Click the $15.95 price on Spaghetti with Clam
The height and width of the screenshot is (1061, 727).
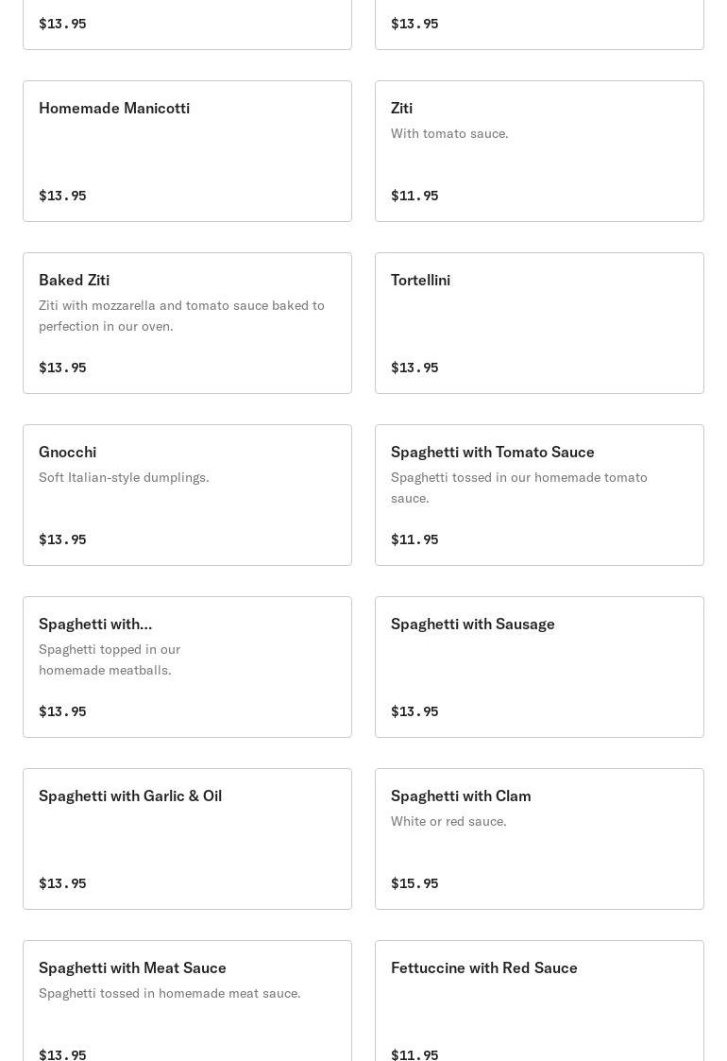click(x=414, y=883)
